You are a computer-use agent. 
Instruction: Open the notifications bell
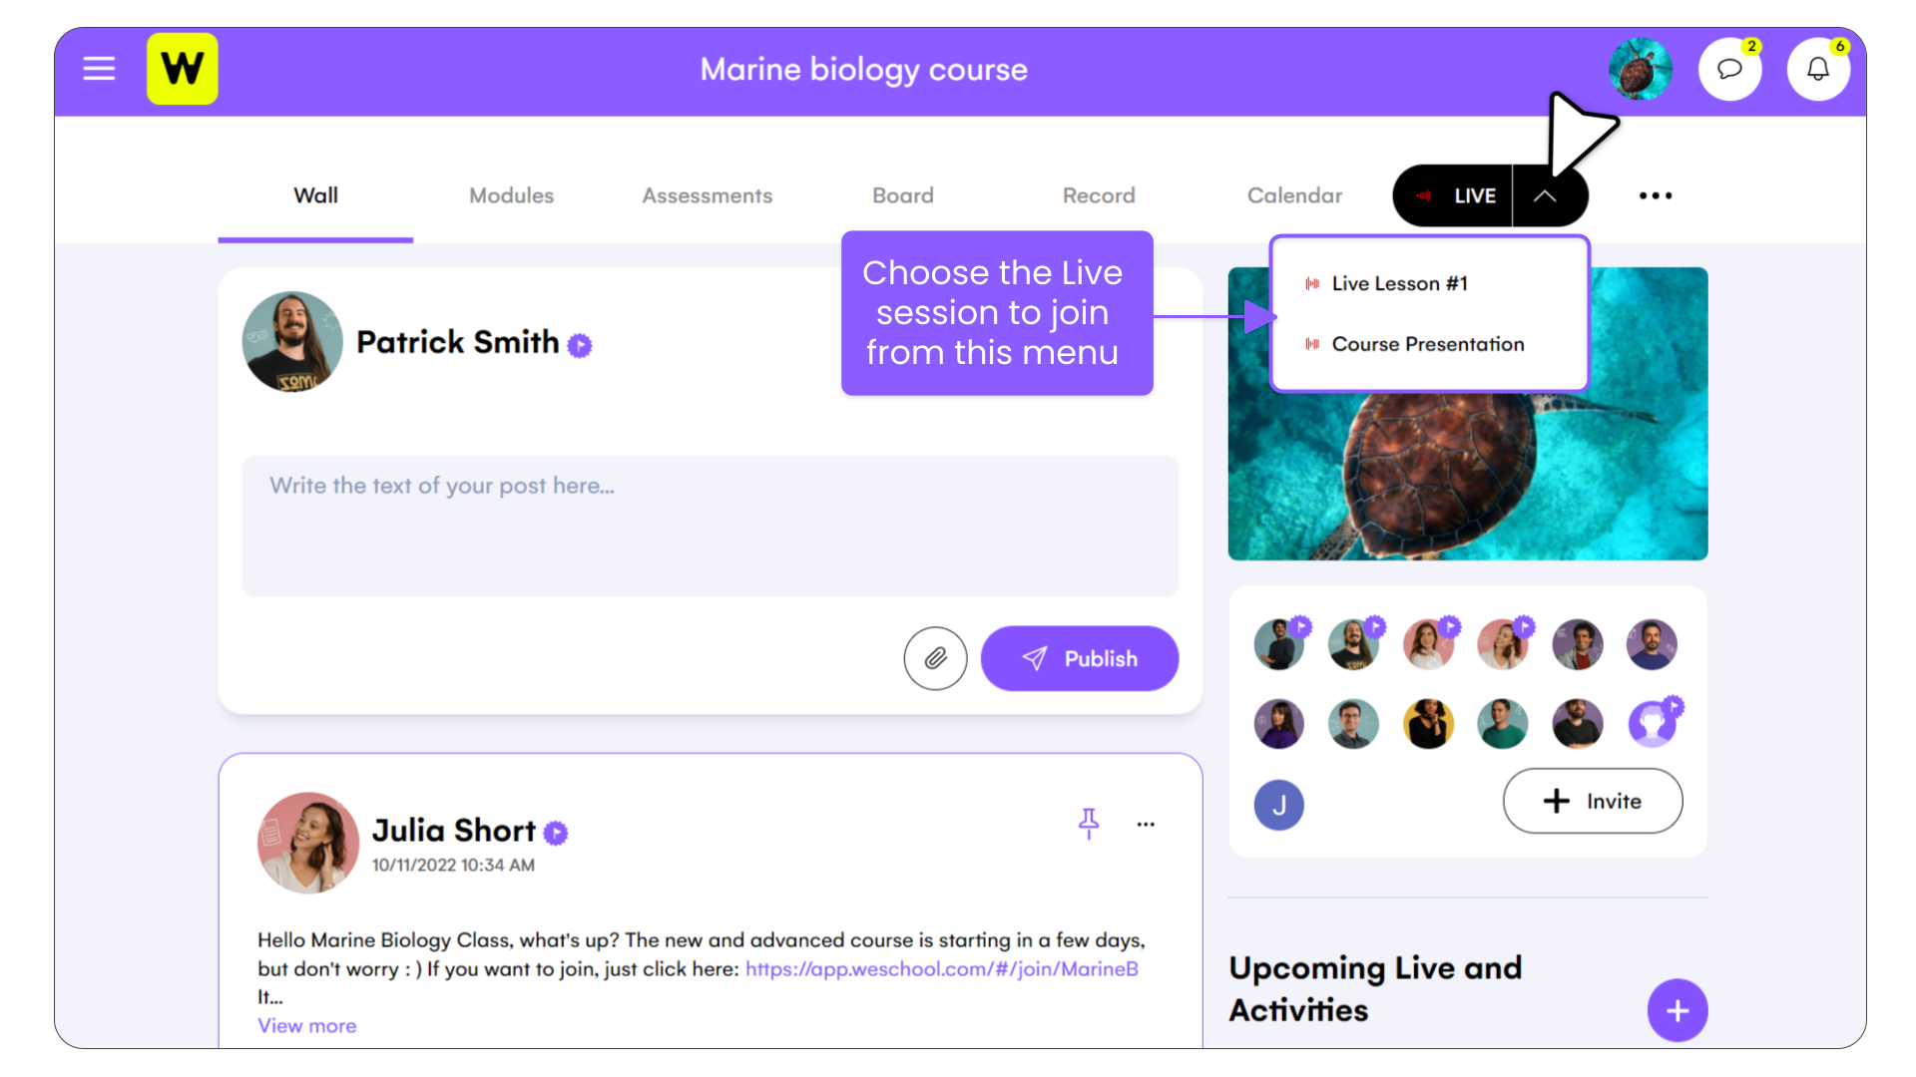tap(1818, 69)
